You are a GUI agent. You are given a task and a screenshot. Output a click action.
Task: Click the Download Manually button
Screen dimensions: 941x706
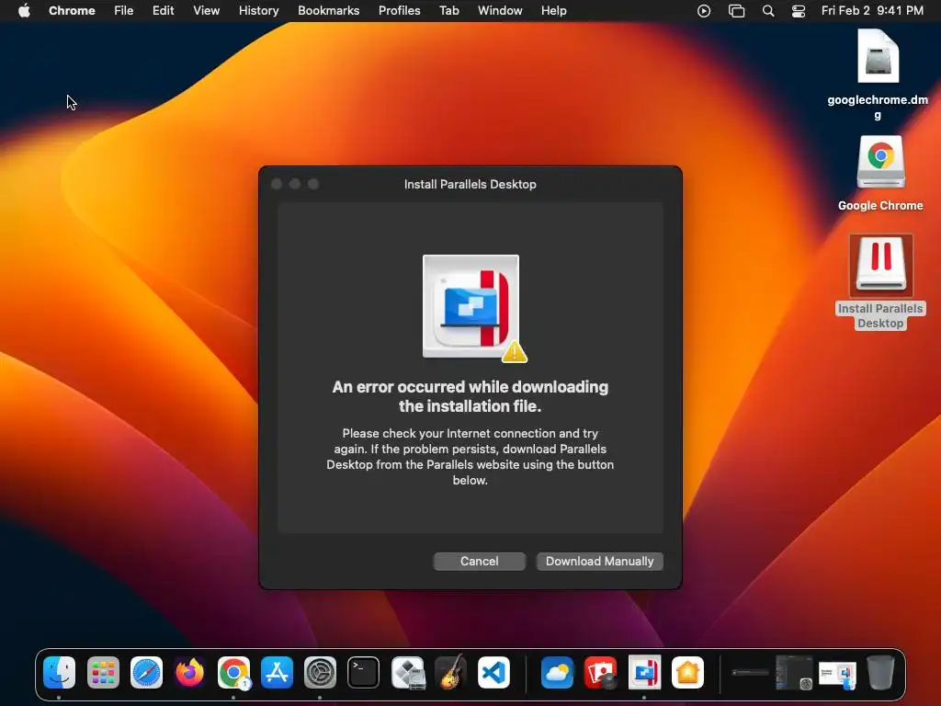pyautogui.click(x=599, y=562)
